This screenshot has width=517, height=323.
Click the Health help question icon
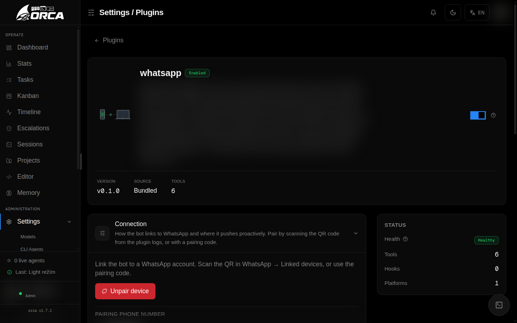pos(405,239)
